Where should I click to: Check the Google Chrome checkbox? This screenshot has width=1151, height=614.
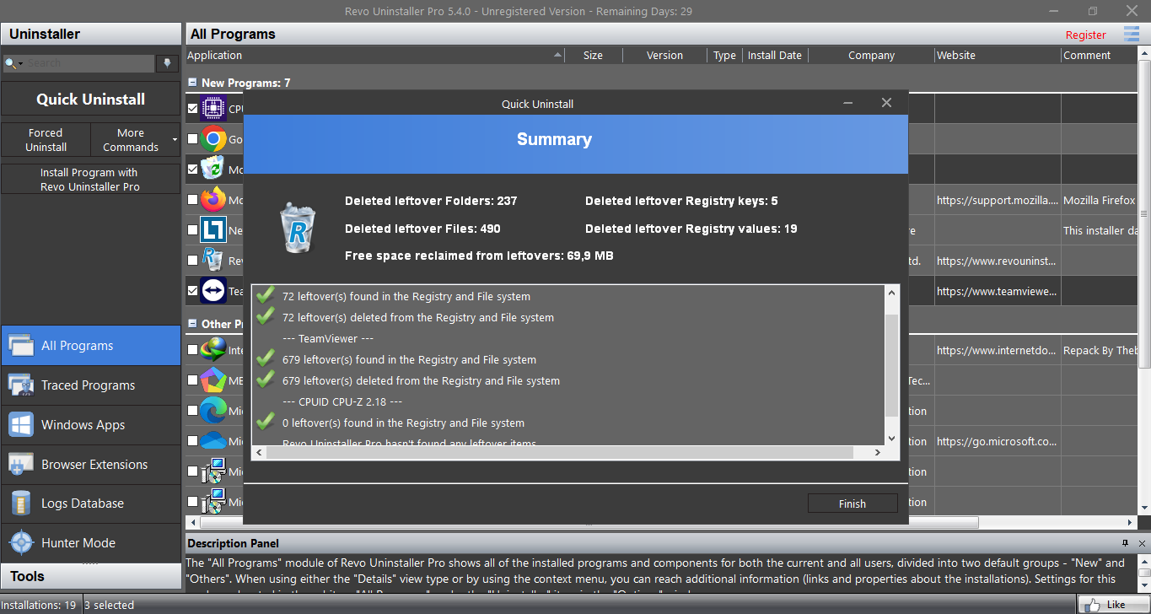click(x=193, y=139)
